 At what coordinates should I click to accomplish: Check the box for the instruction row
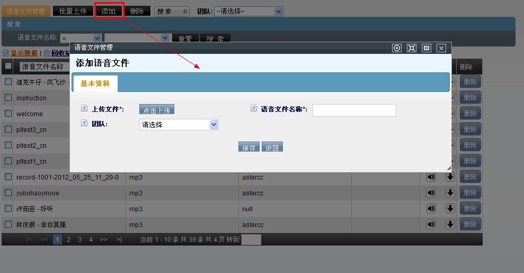tap(8, 98)
